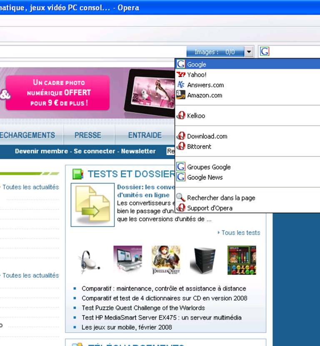Click the Puzzle Quest thumbnail
The width and height of the screenshot is (320, 346).
tap(166, 260)
